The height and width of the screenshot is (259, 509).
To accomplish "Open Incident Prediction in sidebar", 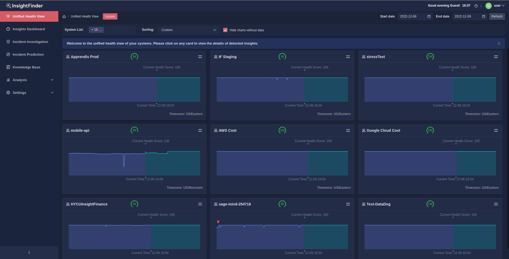I will [29, 55].
